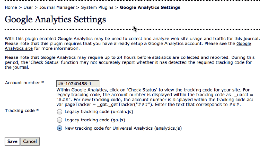The width and height of the screenshot is (272, 149).
Task: Click the 'Tracking code *' field label
Action: [x=22, y=111]
